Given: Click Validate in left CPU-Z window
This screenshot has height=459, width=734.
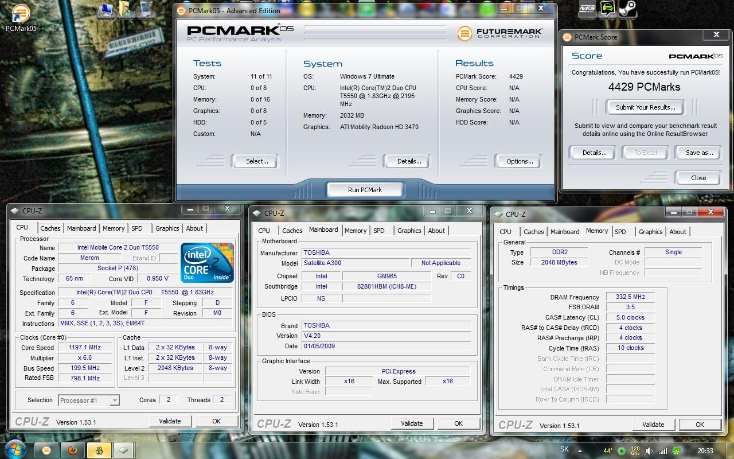Looking at the screenshot, I should pyautogui.click(x=170, y=421).
